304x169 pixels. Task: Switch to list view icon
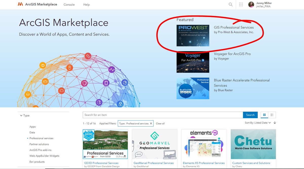[x=272, y=115]
